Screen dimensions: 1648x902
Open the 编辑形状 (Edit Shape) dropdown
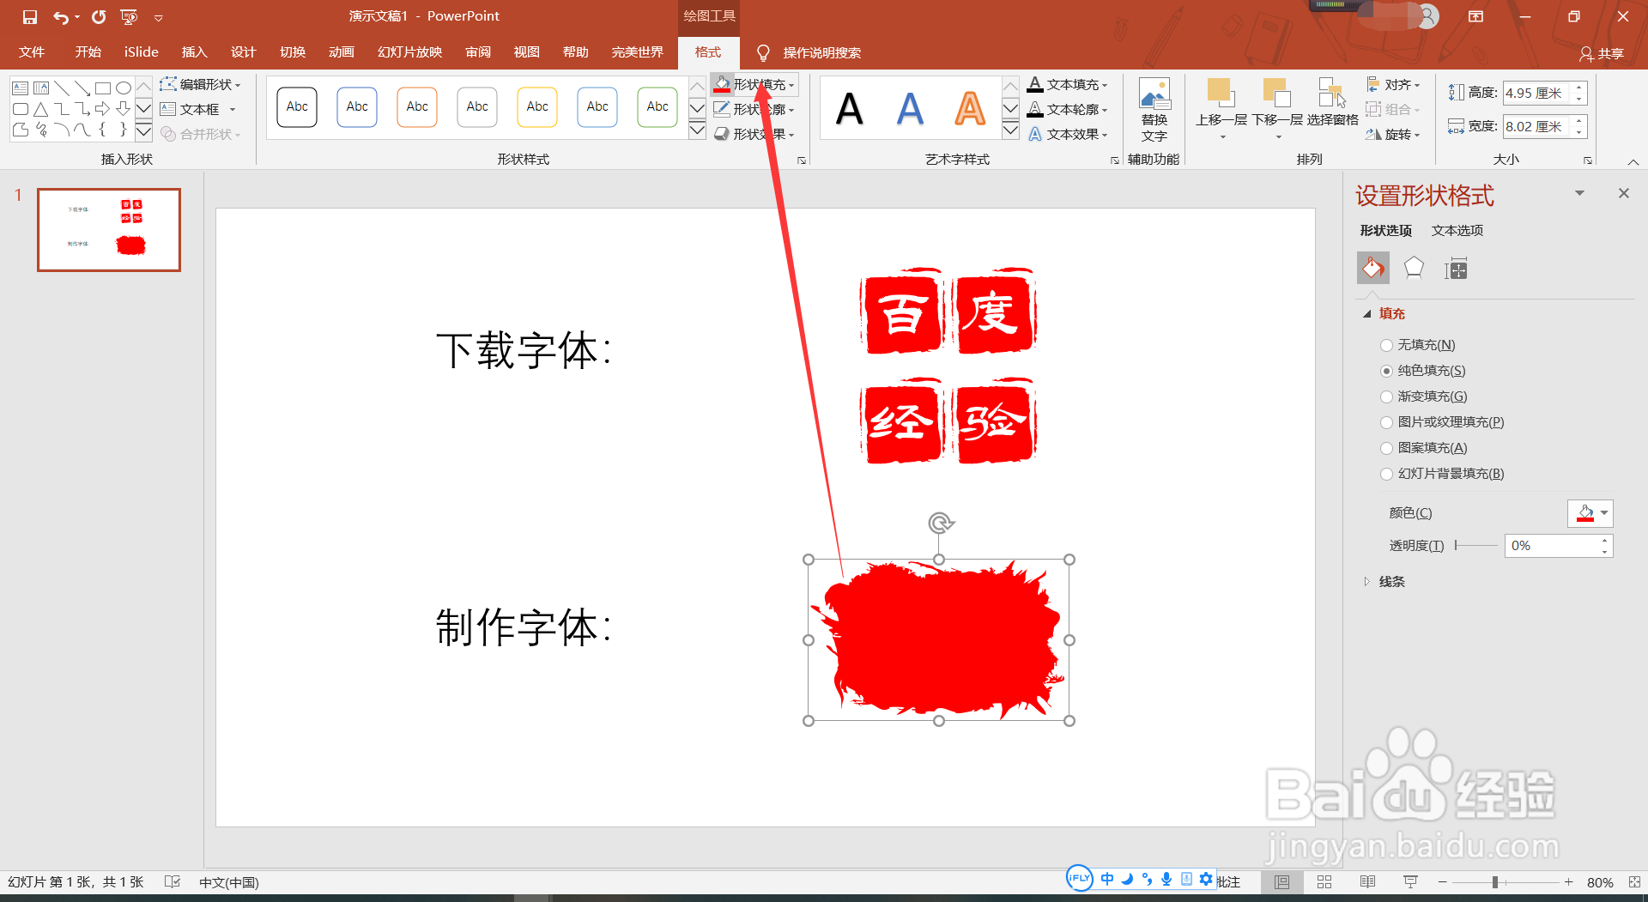click(202, 84)
